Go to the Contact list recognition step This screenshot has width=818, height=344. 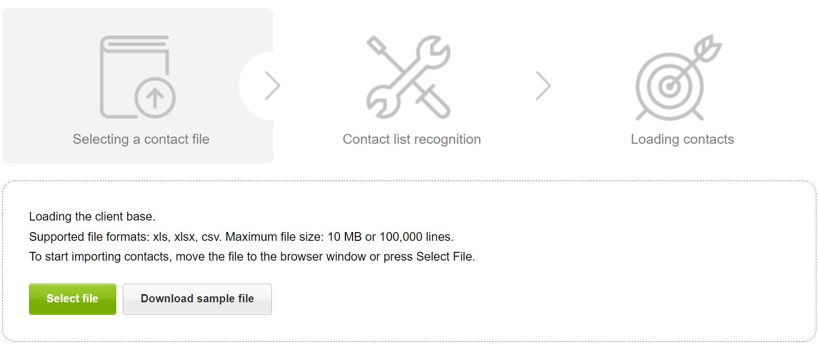coord(411,139)
